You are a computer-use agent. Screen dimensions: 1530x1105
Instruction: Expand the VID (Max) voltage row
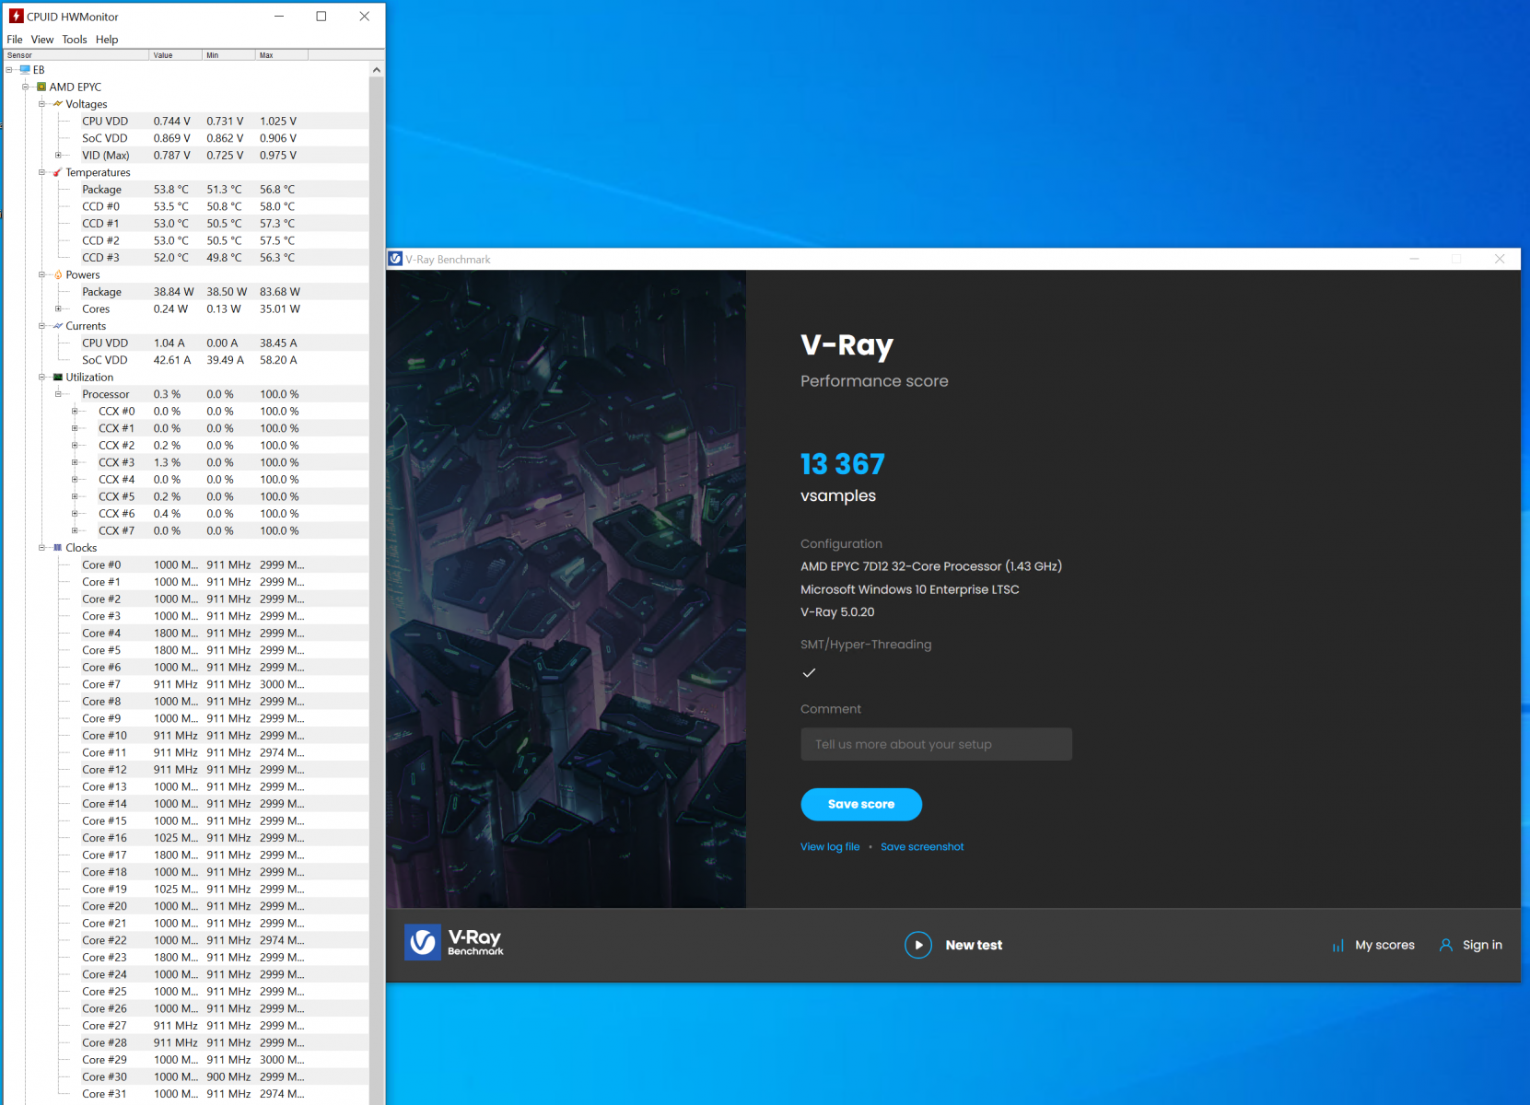59,155
